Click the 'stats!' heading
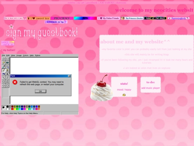 [x=124, y=84]
